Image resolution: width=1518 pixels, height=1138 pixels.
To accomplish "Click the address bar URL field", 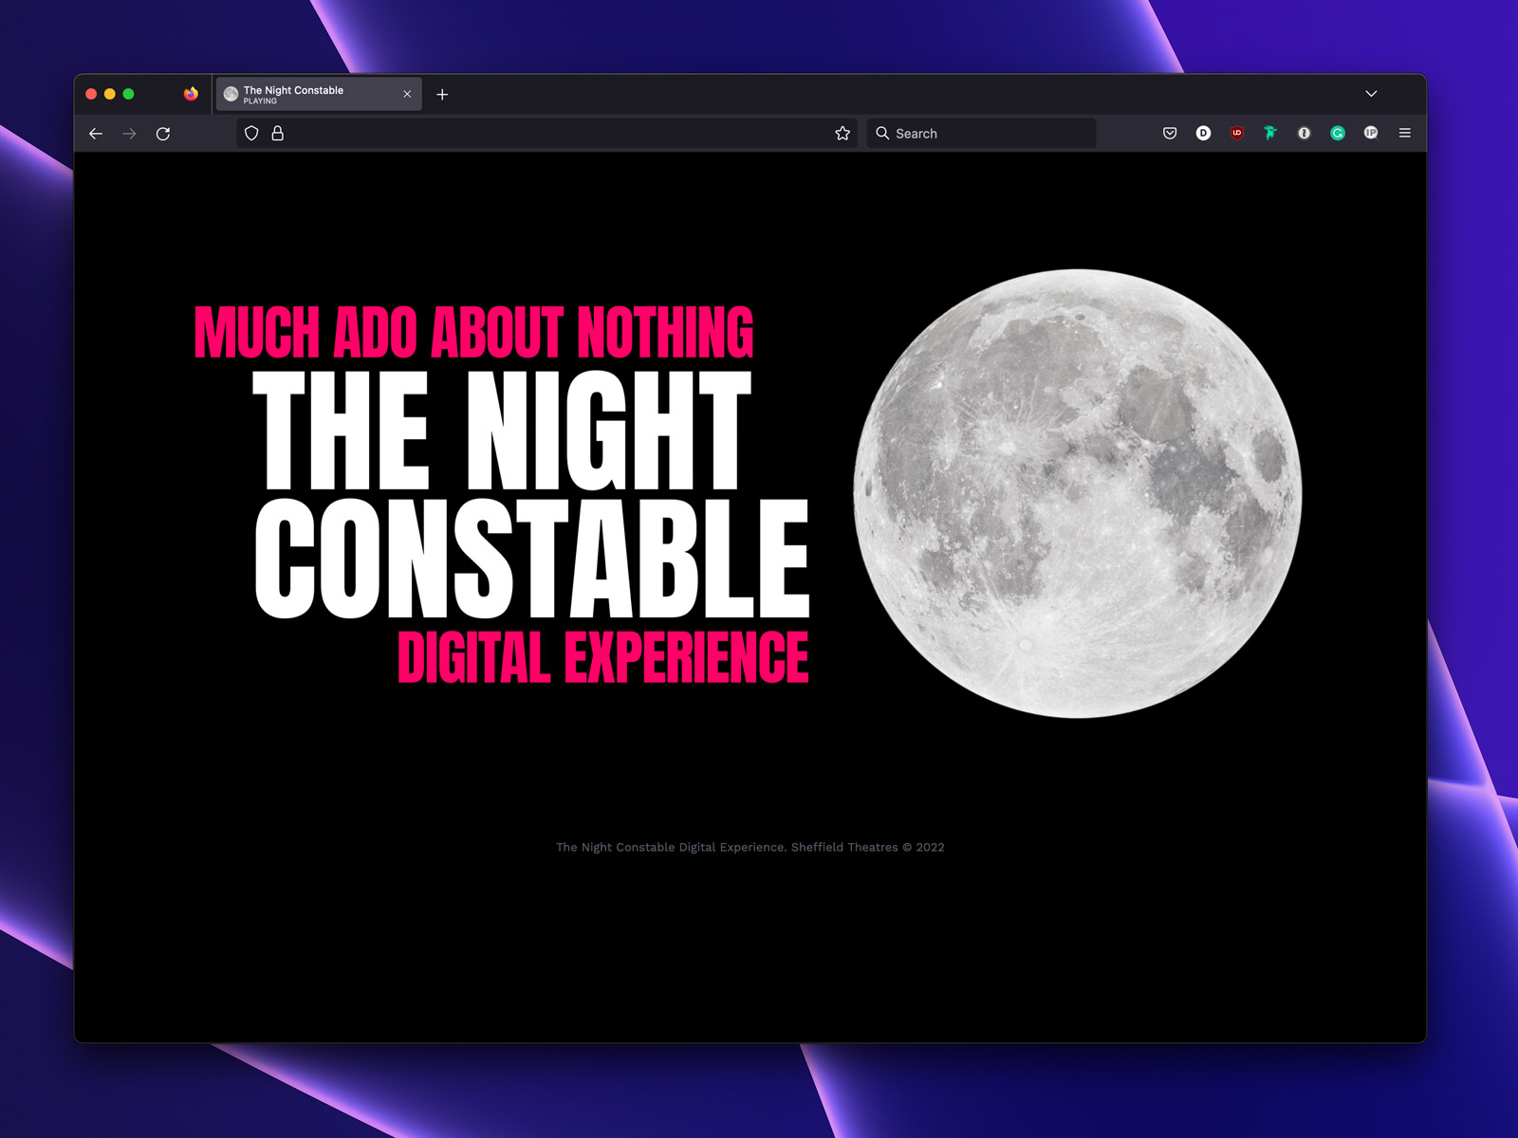I will pos(546,134).
